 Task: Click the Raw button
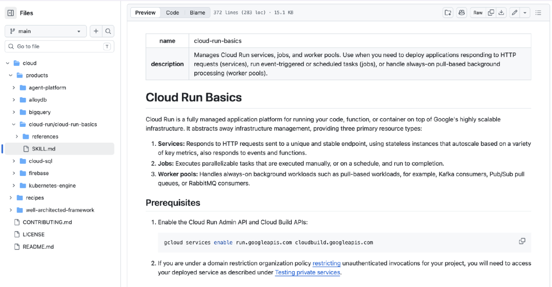(x=477, y=13)
